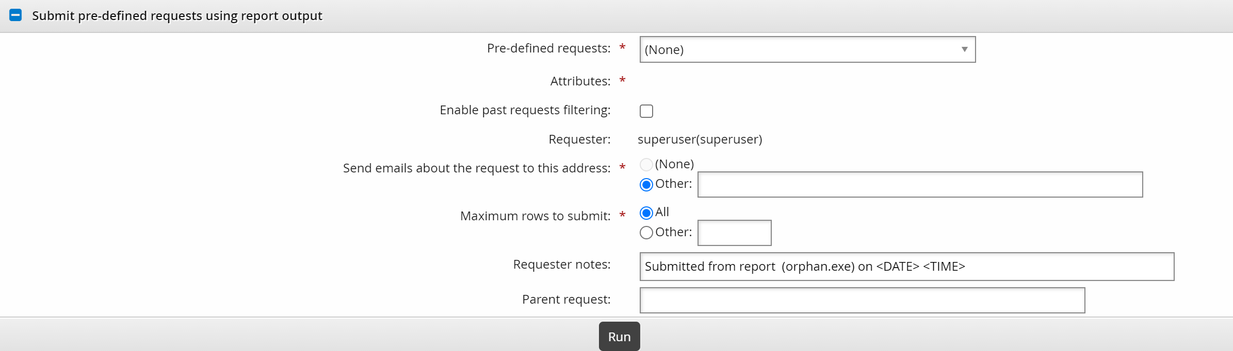
Task: Click the Other email address text field
Action: 919,184
